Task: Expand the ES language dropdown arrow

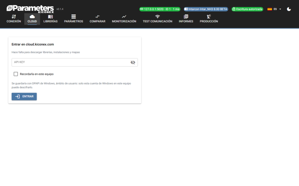Action: click(x=280, y=9)
